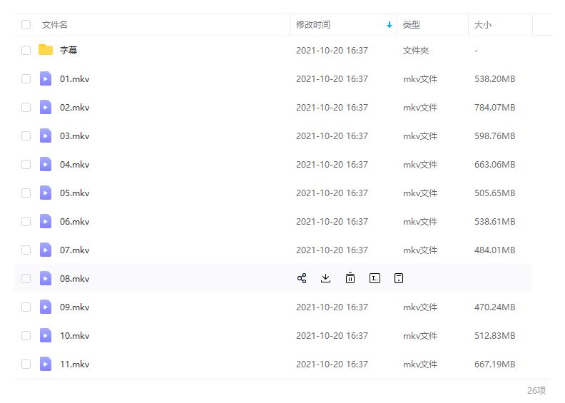Click the 09.mkv file name
The height and width of the screenshot is (403, 565).
point(75,307)
